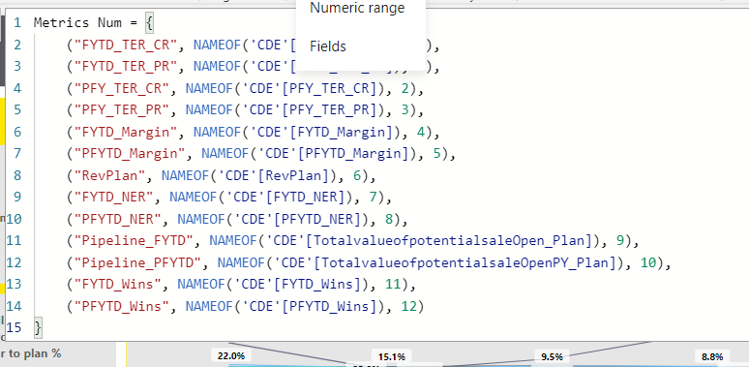Click [FYTD_Wins] column reference on line 13
The image size is (749, 367).
click(316, 285)
